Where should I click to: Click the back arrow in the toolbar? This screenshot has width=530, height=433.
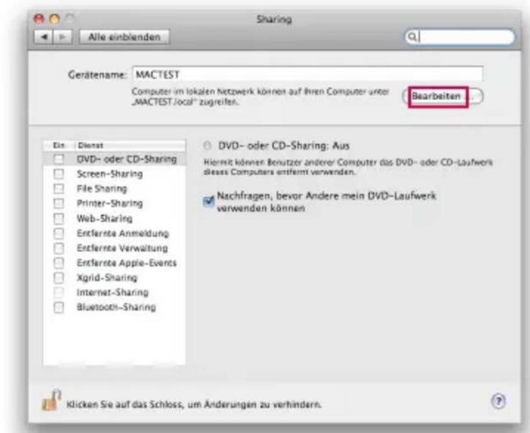[43, 37]
